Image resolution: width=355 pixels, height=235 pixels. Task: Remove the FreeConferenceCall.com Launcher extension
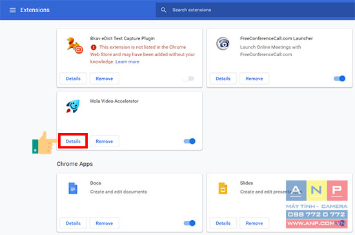pos(254,79)
